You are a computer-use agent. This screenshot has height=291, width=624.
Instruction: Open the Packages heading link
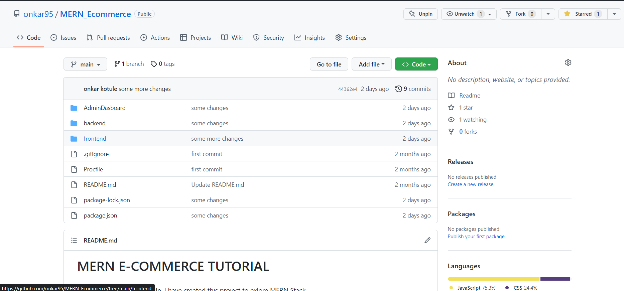click(462, 214)
